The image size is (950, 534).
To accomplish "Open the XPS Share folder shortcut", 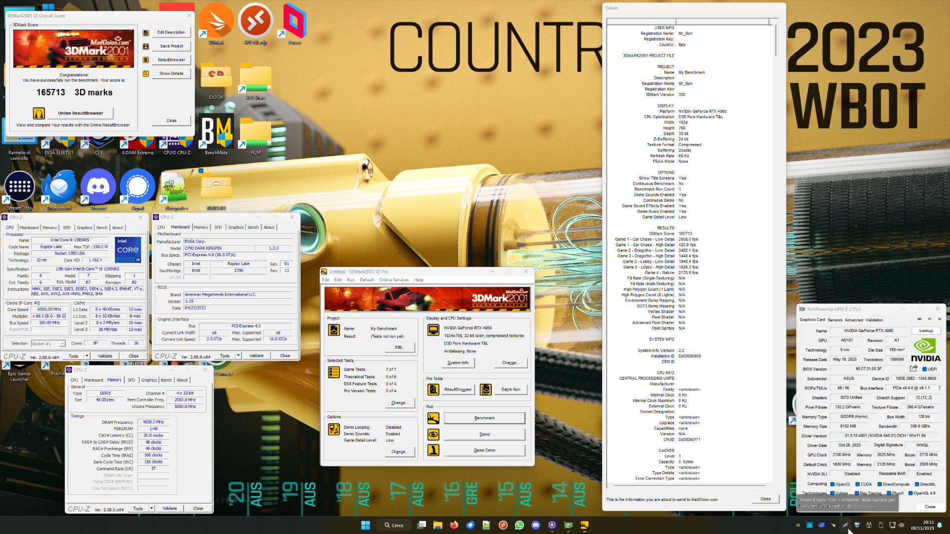I will tap(255, 81).
